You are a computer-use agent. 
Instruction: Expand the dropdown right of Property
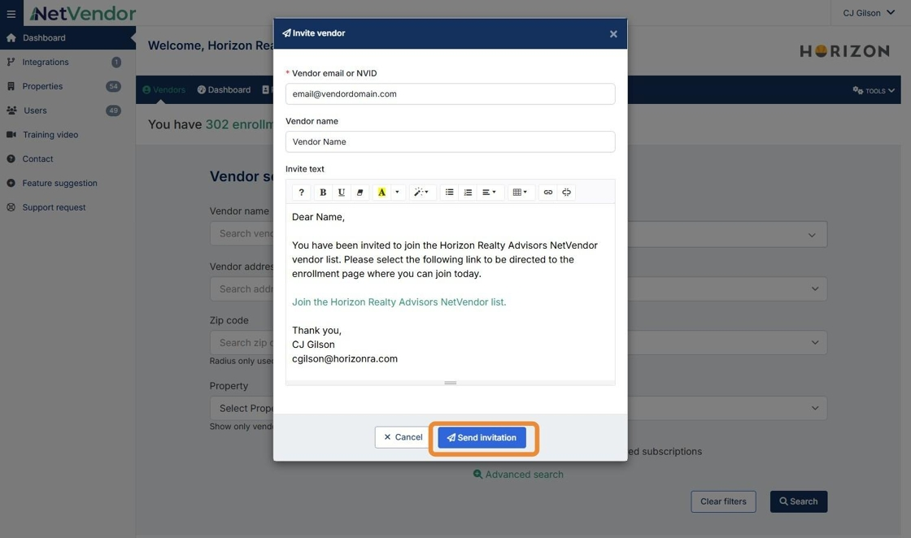815,408
